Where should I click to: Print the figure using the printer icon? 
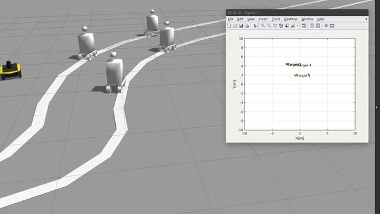pyautogui.click(x=247, y=26)
